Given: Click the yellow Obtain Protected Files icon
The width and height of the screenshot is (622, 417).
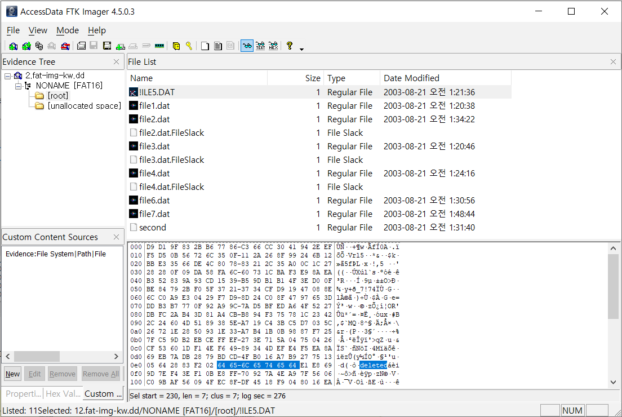Looking at the screenshot, I should coord(176,46).
